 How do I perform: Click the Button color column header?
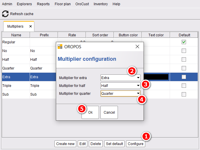(x=128, y=35)
